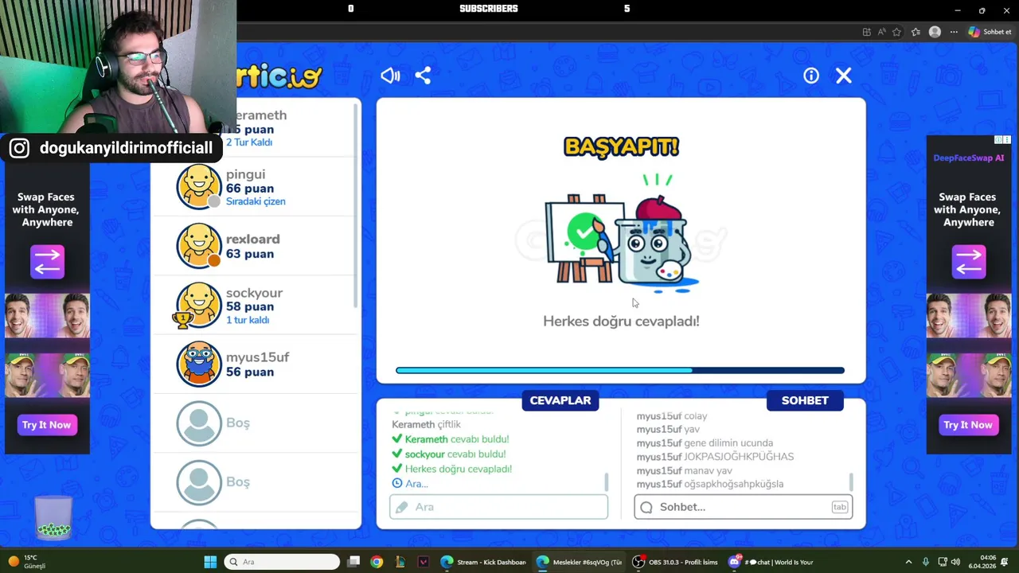Open Windows Start menu
The width and height of the screenshot is (1019, 573).
click(x=210, y=562)
